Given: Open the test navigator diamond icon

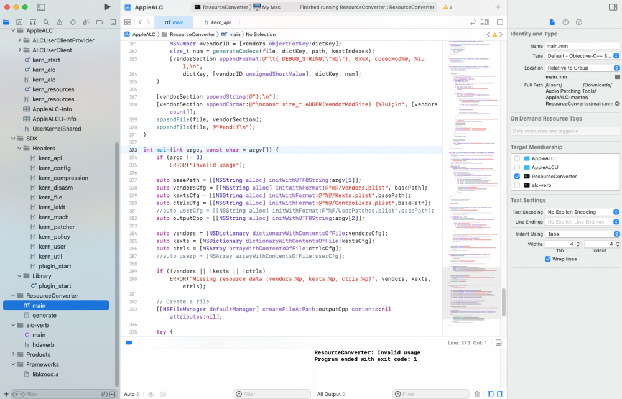Looking at the screenshot, I should [73, 22].
